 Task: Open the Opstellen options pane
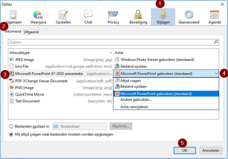63,17
